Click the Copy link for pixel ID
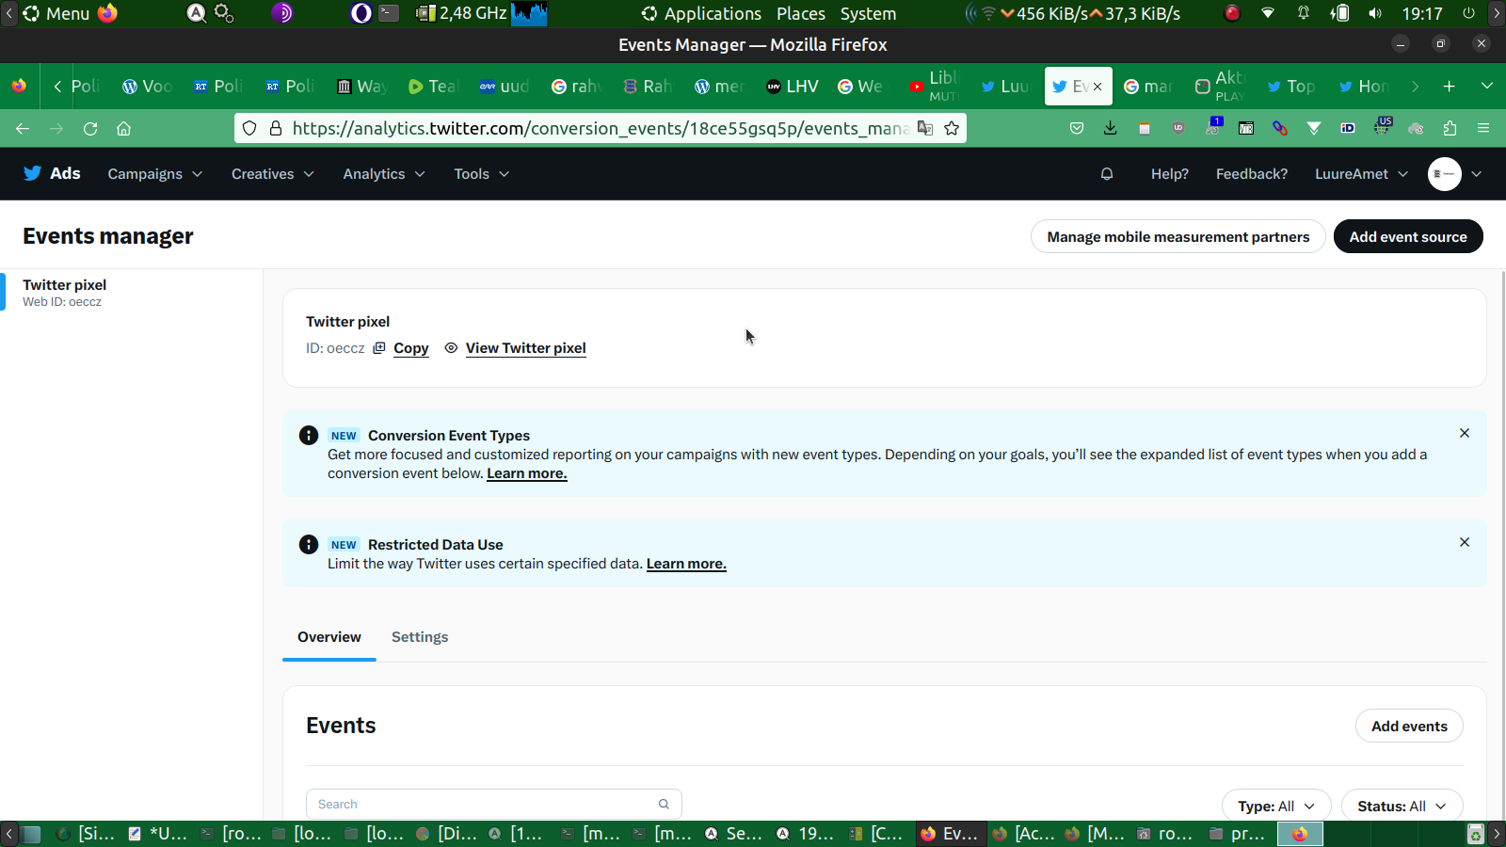This screenshot has width=1506, height=847. (x=411, y=348)
